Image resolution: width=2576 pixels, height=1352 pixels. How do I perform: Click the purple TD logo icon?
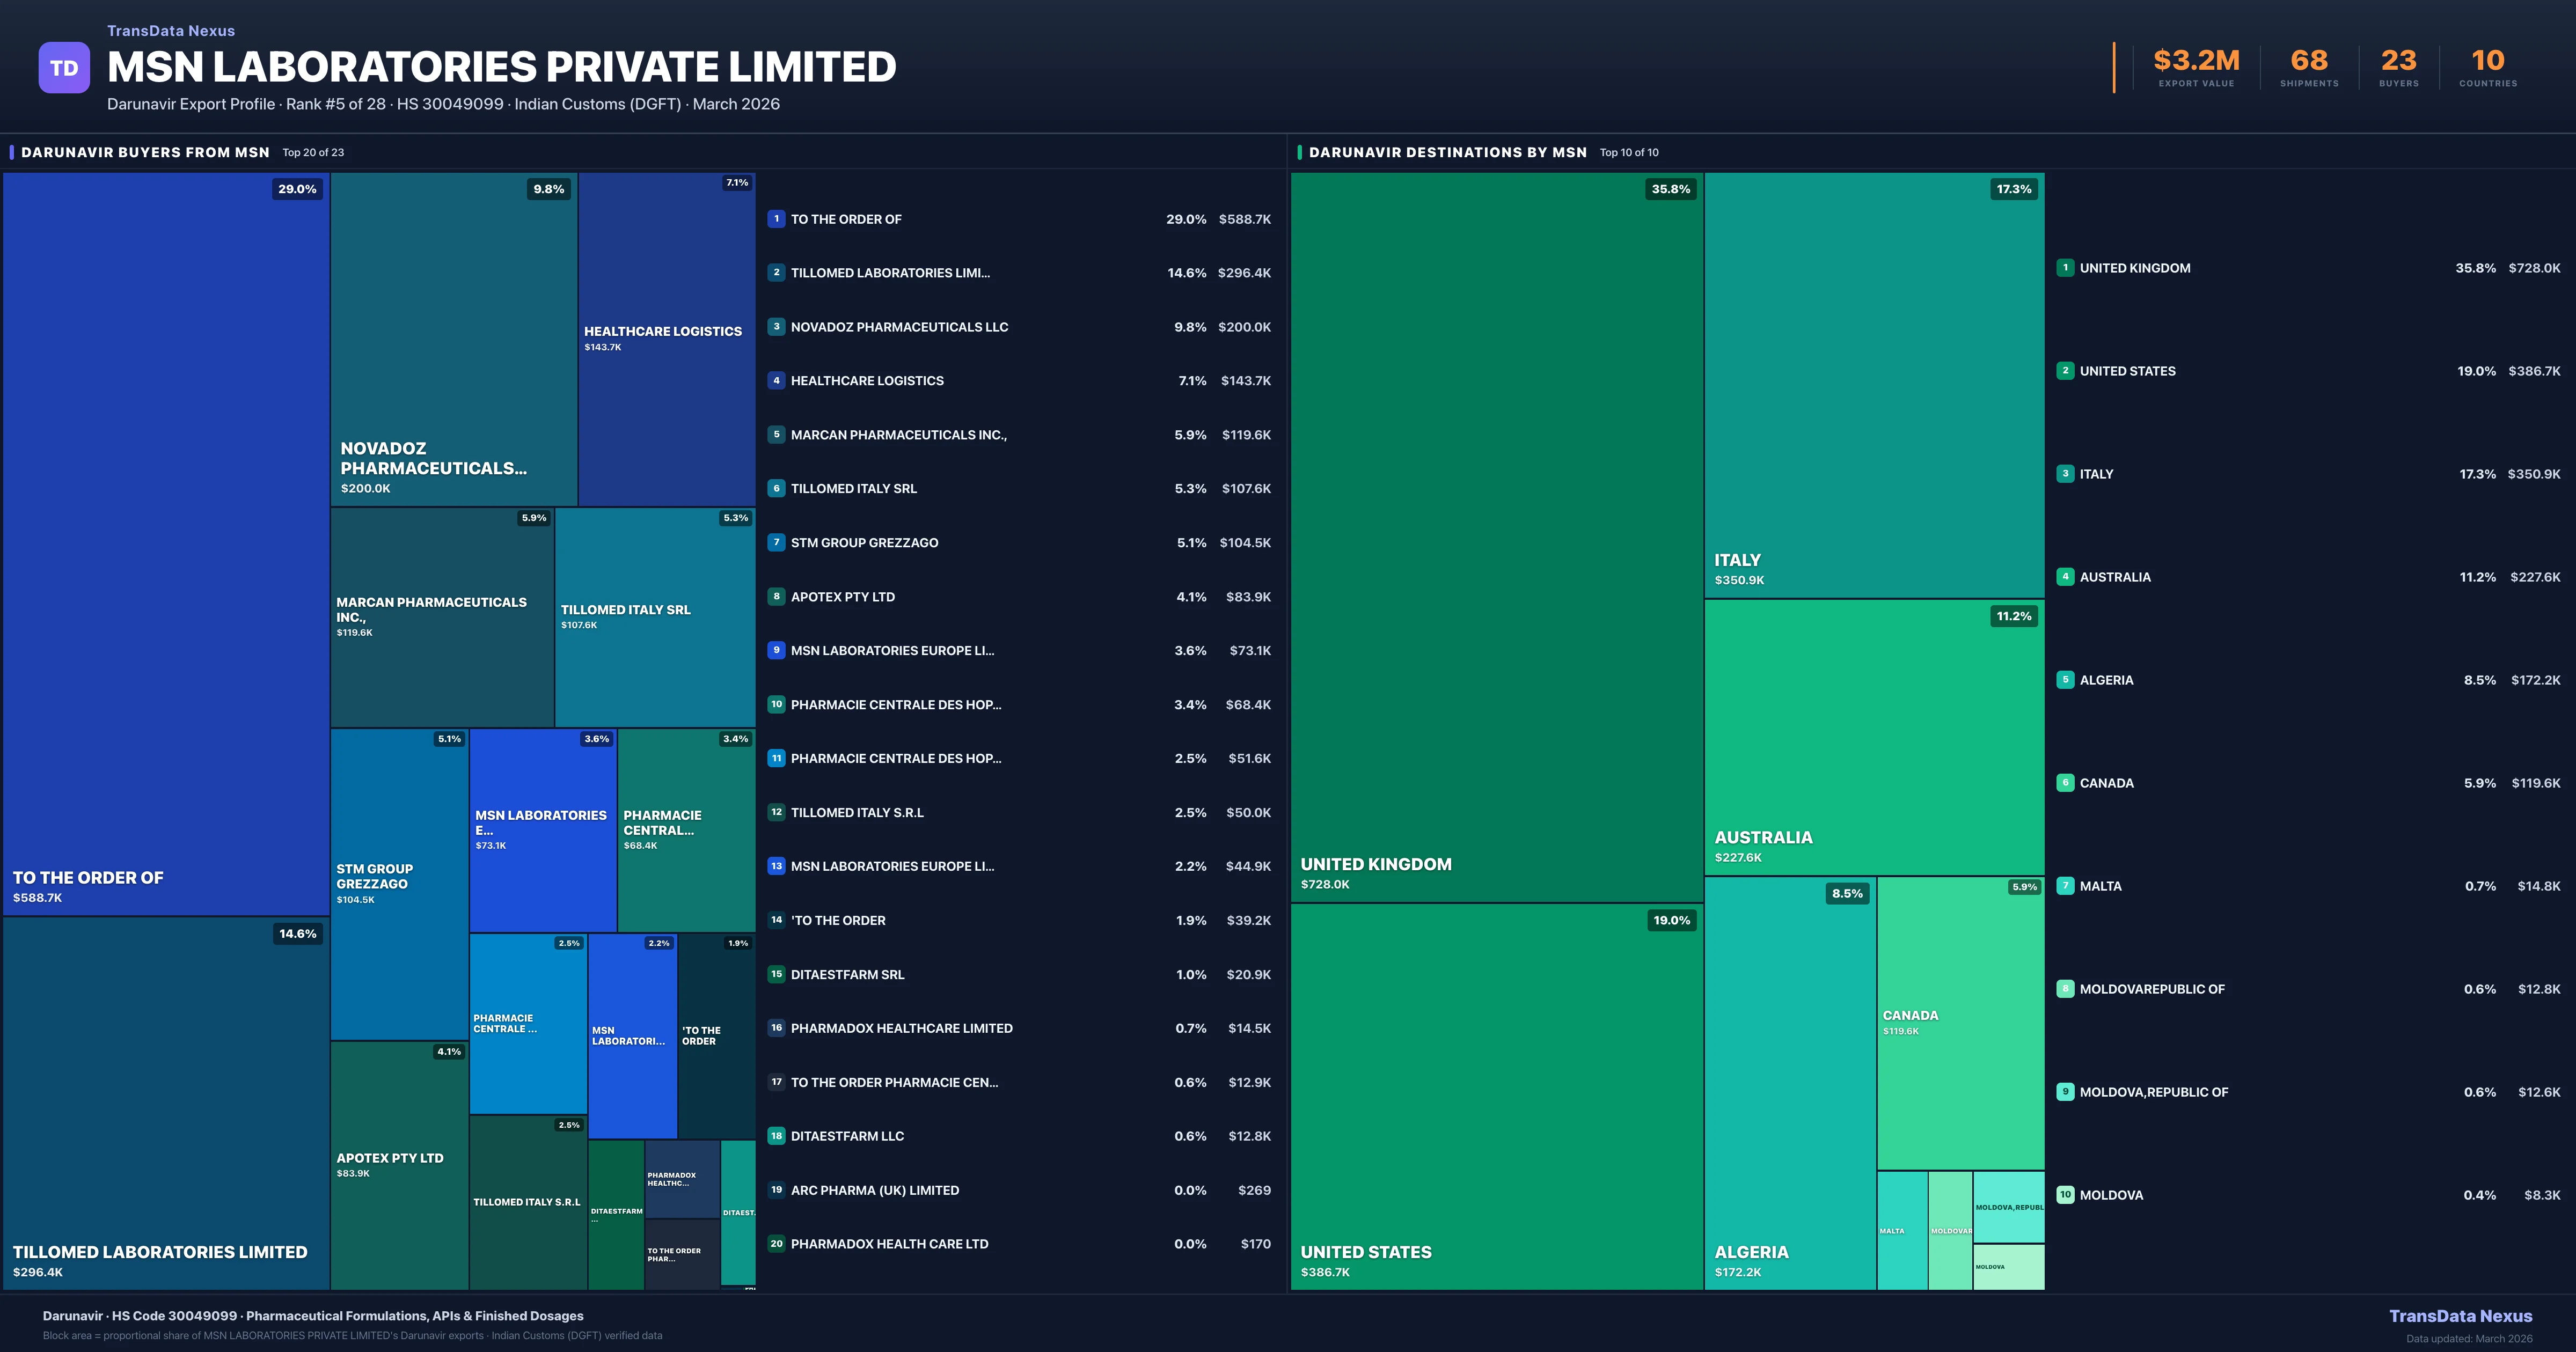click(64, 68)
